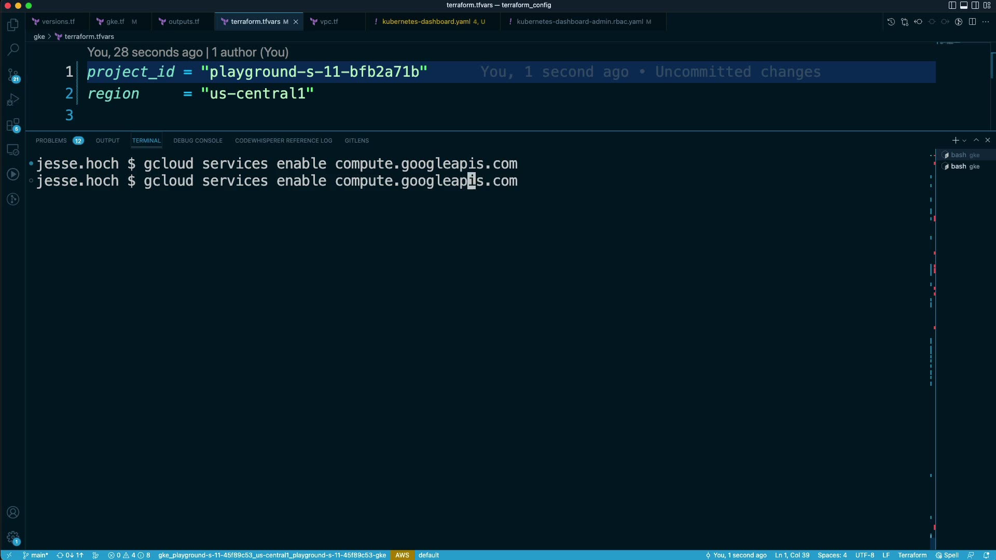Toggle the secondary side bar layout button

pyautogui.click(x=975, y=5)
